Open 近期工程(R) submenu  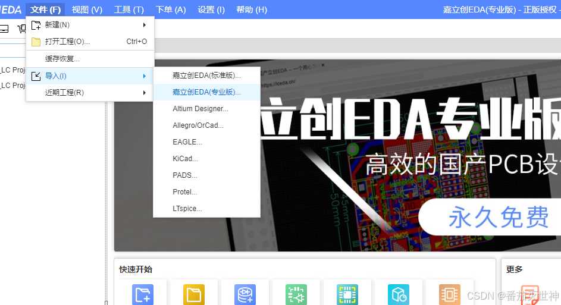pos(90,93)
